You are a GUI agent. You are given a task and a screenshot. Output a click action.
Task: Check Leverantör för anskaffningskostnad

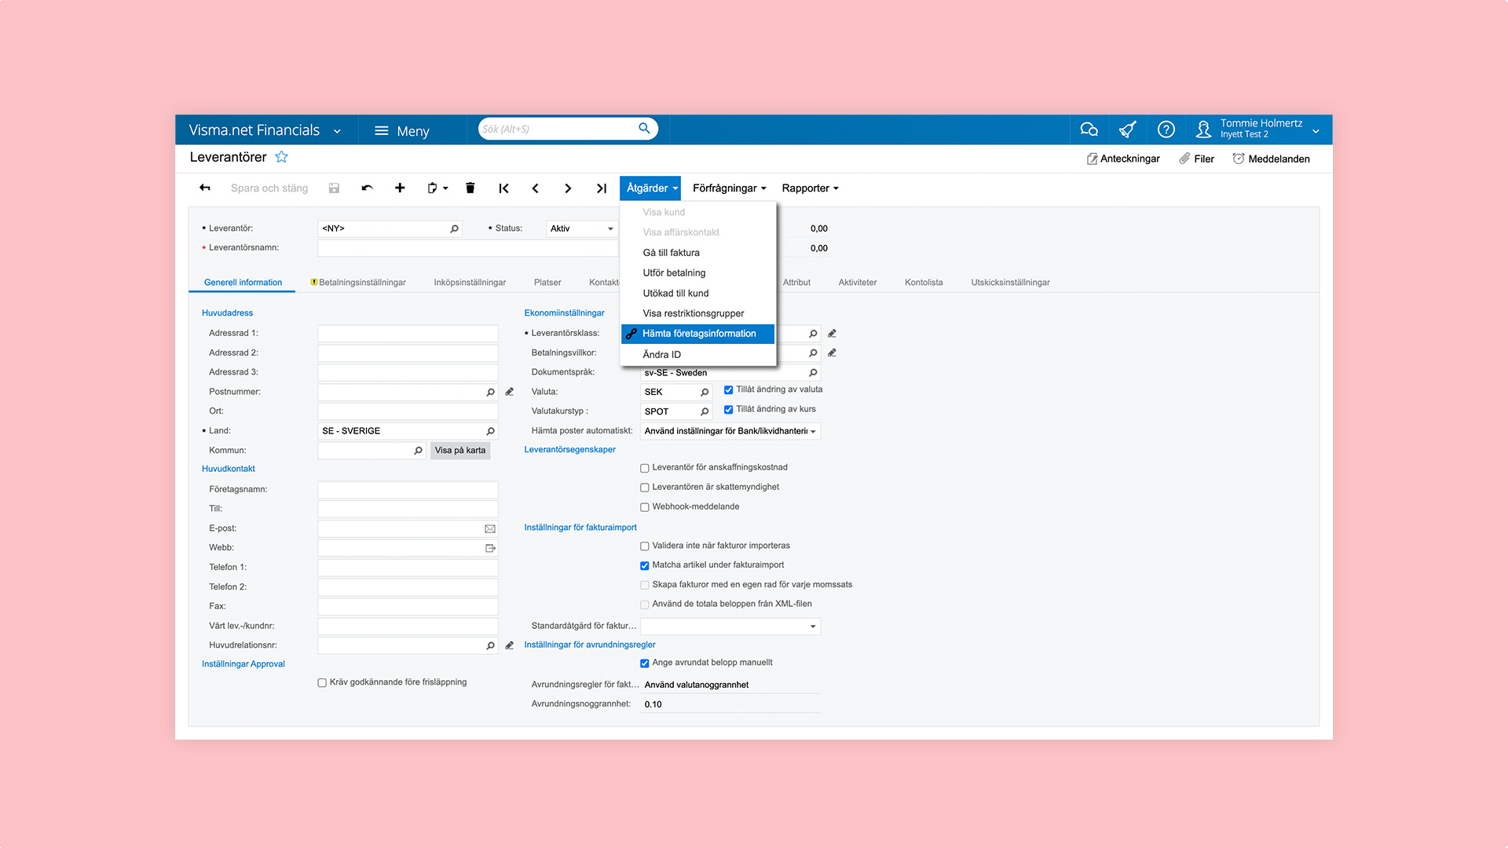[x=644, y=468]
